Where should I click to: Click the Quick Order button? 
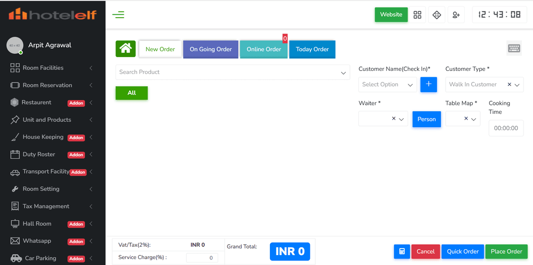pos(462,251)
